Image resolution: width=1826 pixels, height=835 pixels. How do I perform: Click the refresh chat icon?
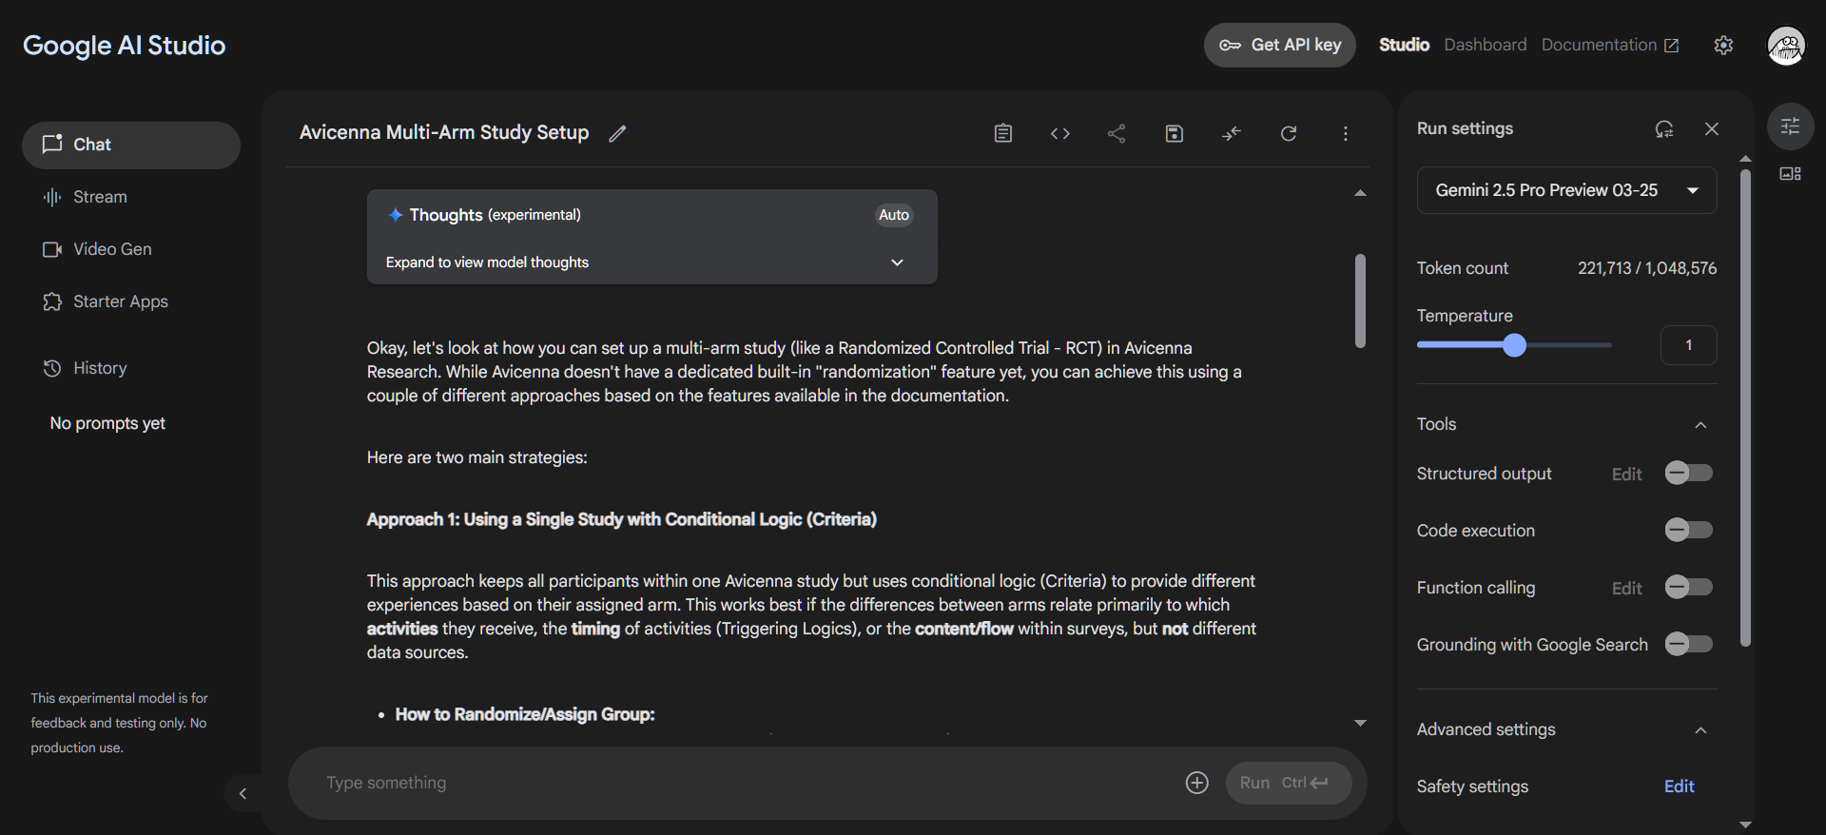[1288, 133]
